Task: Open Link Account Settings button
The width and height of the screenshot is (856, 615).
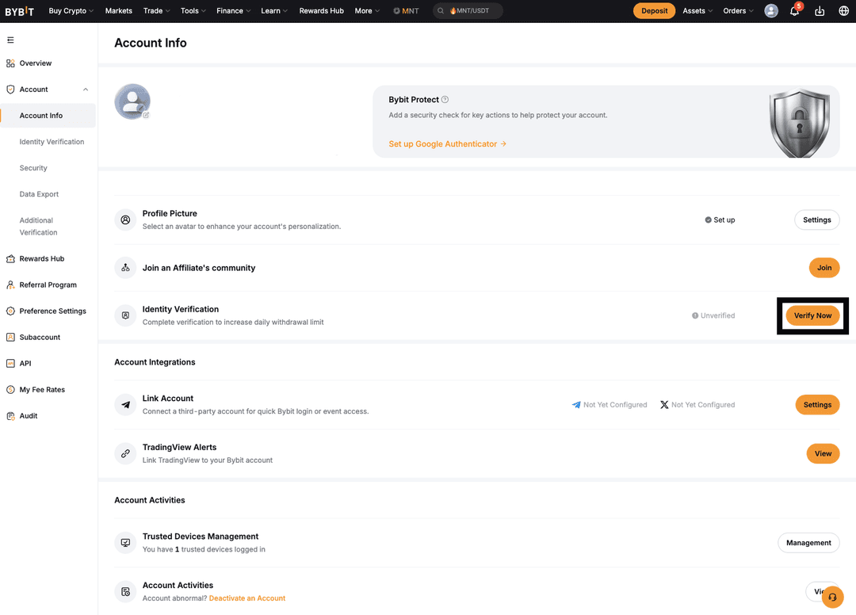Action: pos(817,405)
